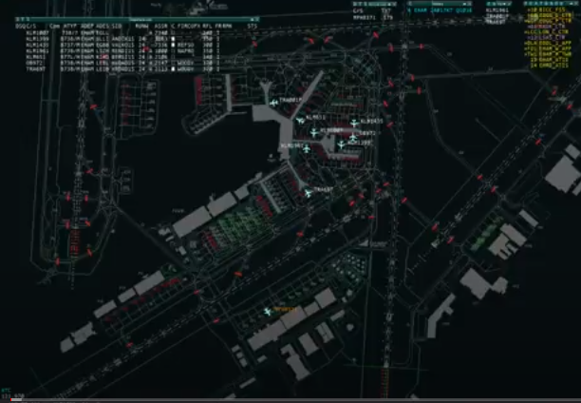Select the topmost aircraft symbol at the pier tip
This screenshot has width=581, height=403.
click(273, 103)
